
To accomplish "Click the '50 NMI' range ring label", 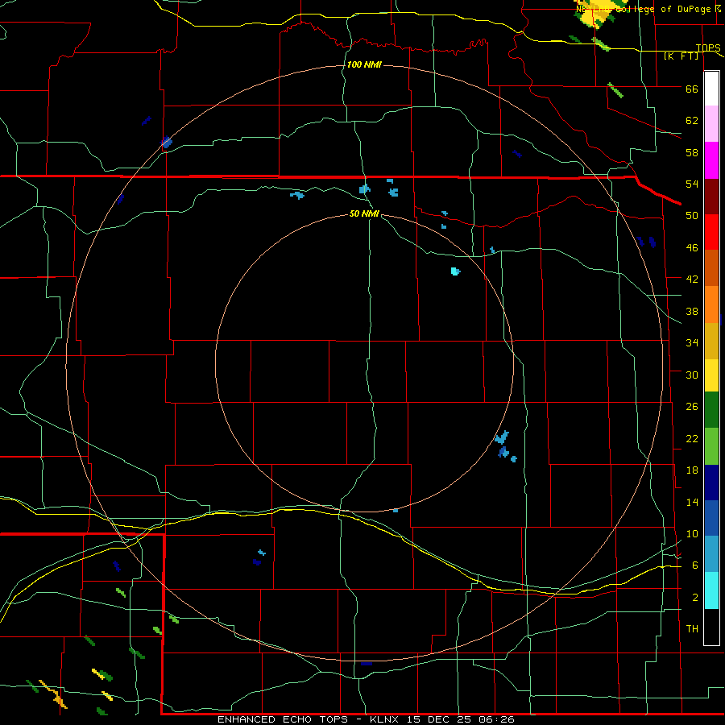I will pos(364,213).
